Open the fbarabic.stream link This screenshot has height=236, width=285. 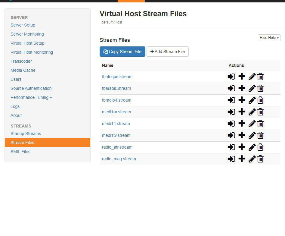116,89
